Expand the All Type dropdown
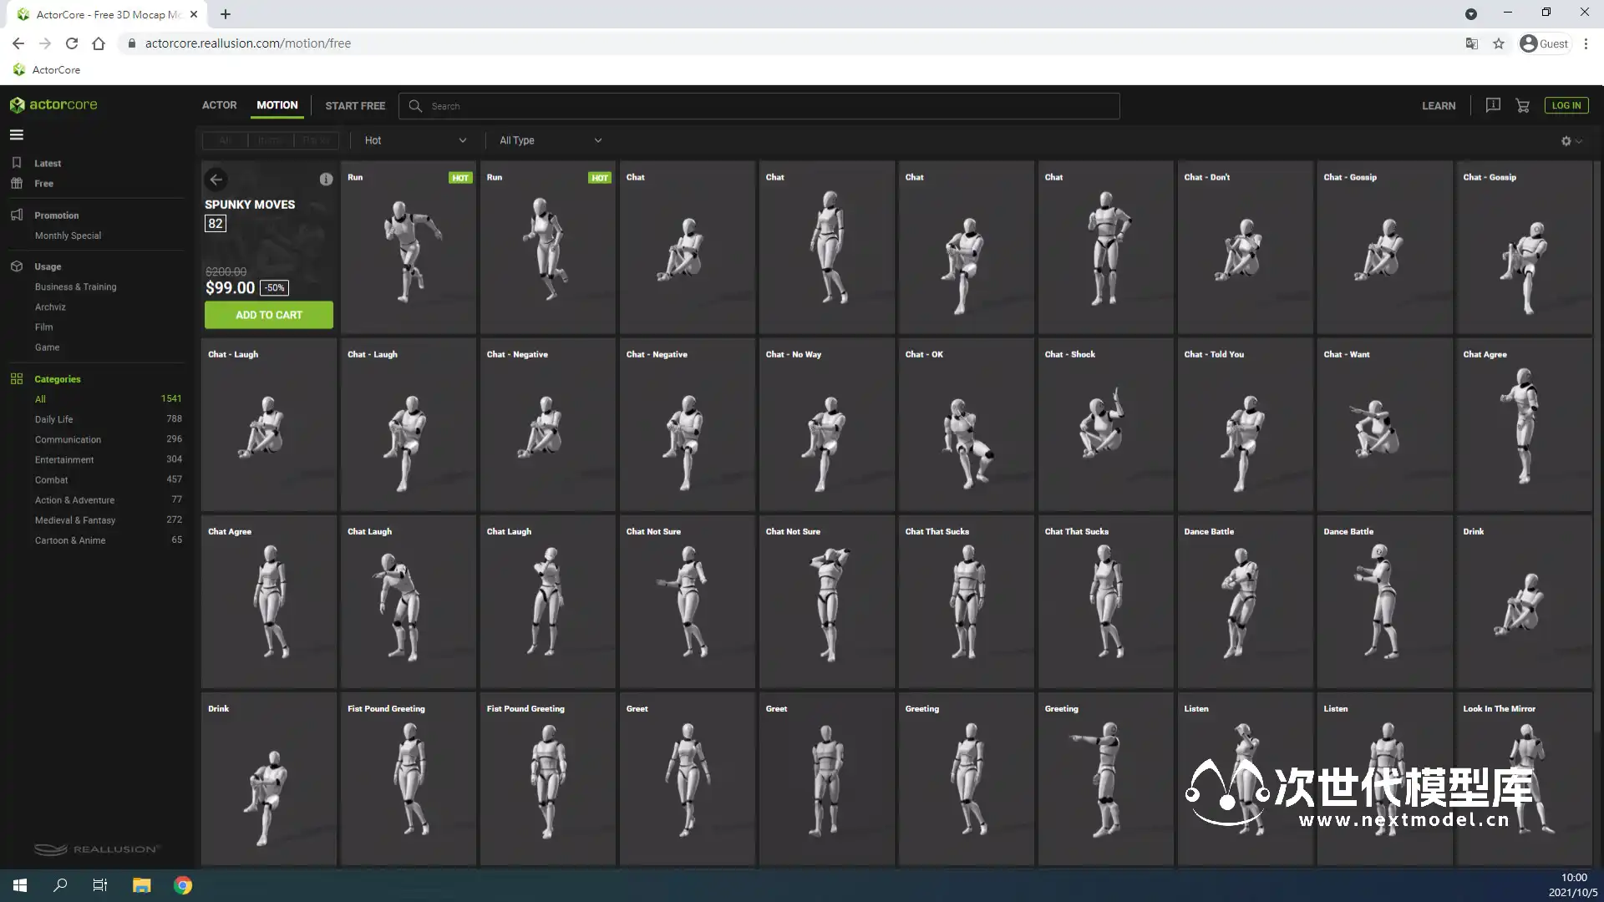 tap(550, 140)
